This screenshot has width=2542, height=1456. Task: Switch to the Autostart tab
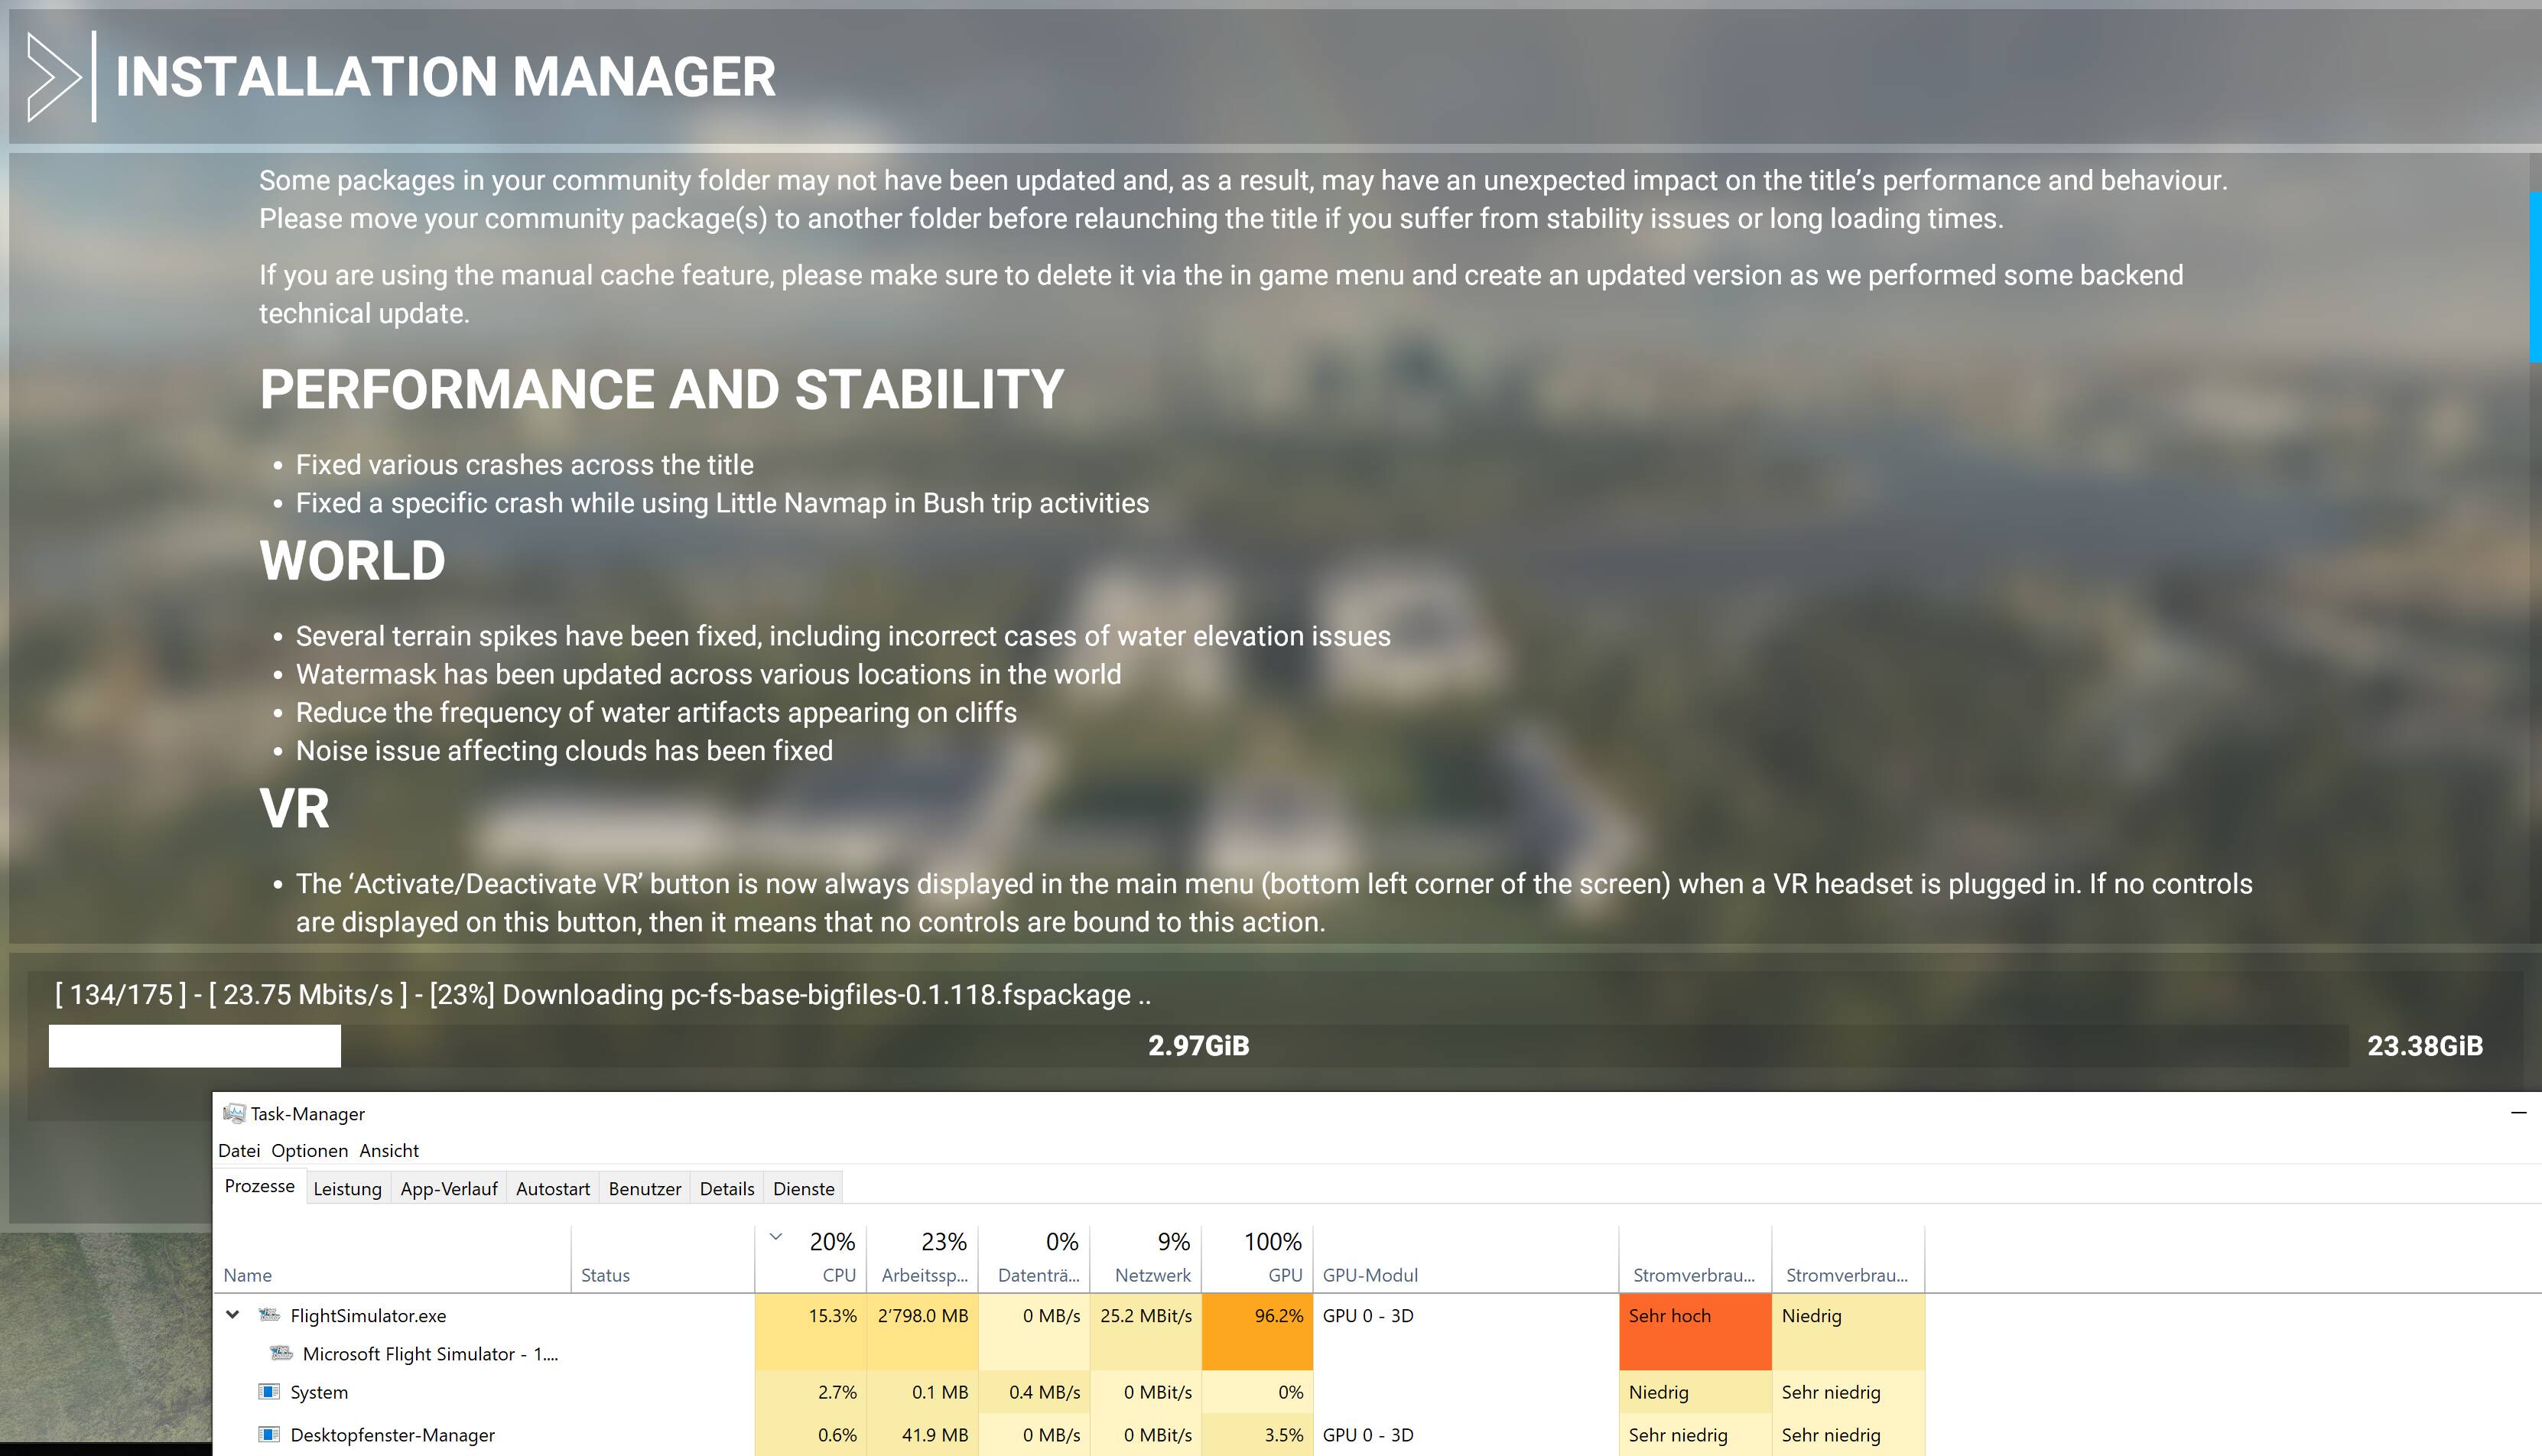553,1188
